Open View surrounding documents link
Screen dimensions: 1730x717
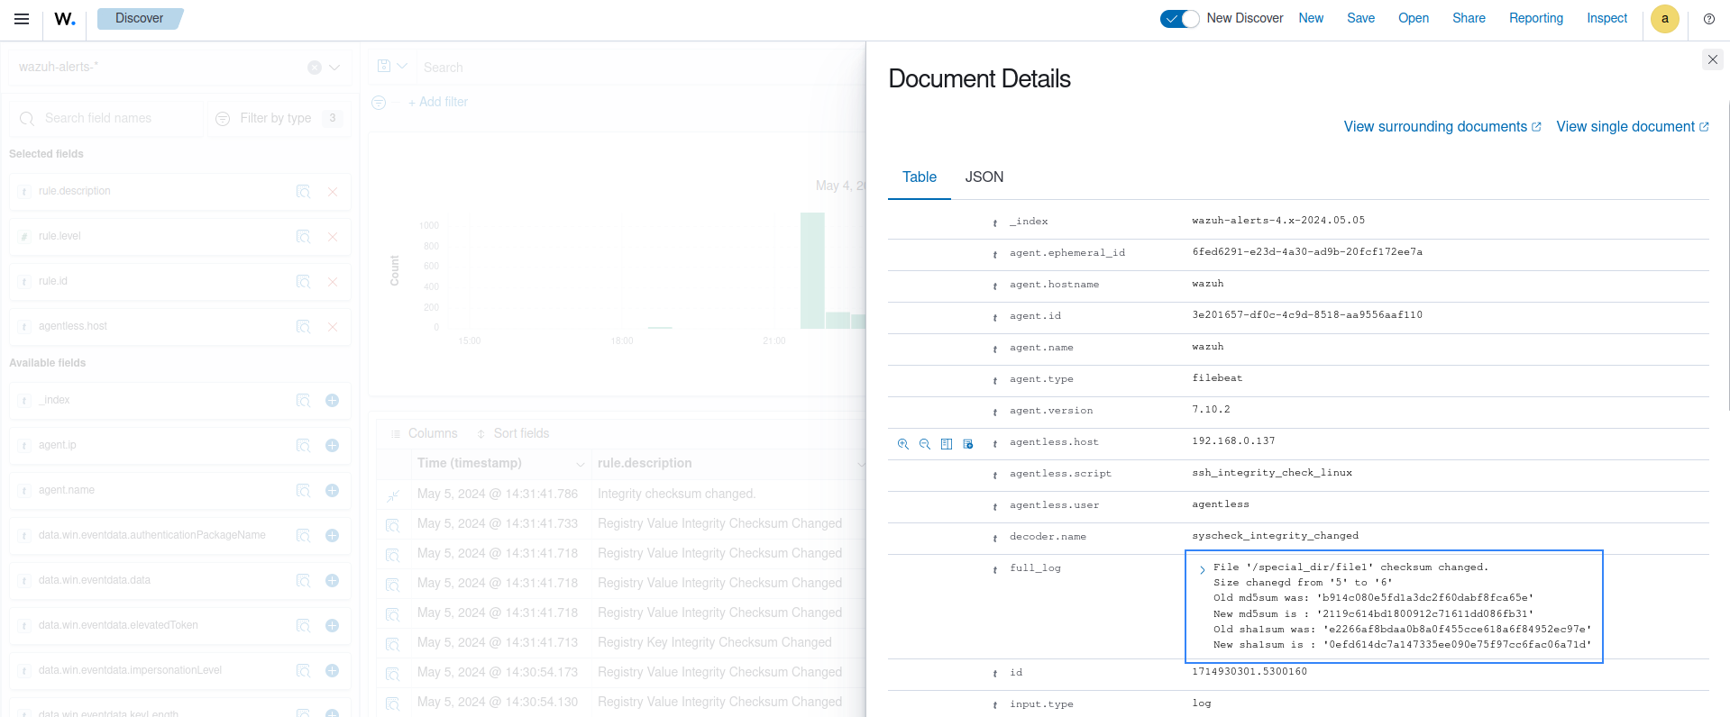(x=1442, y=127)
